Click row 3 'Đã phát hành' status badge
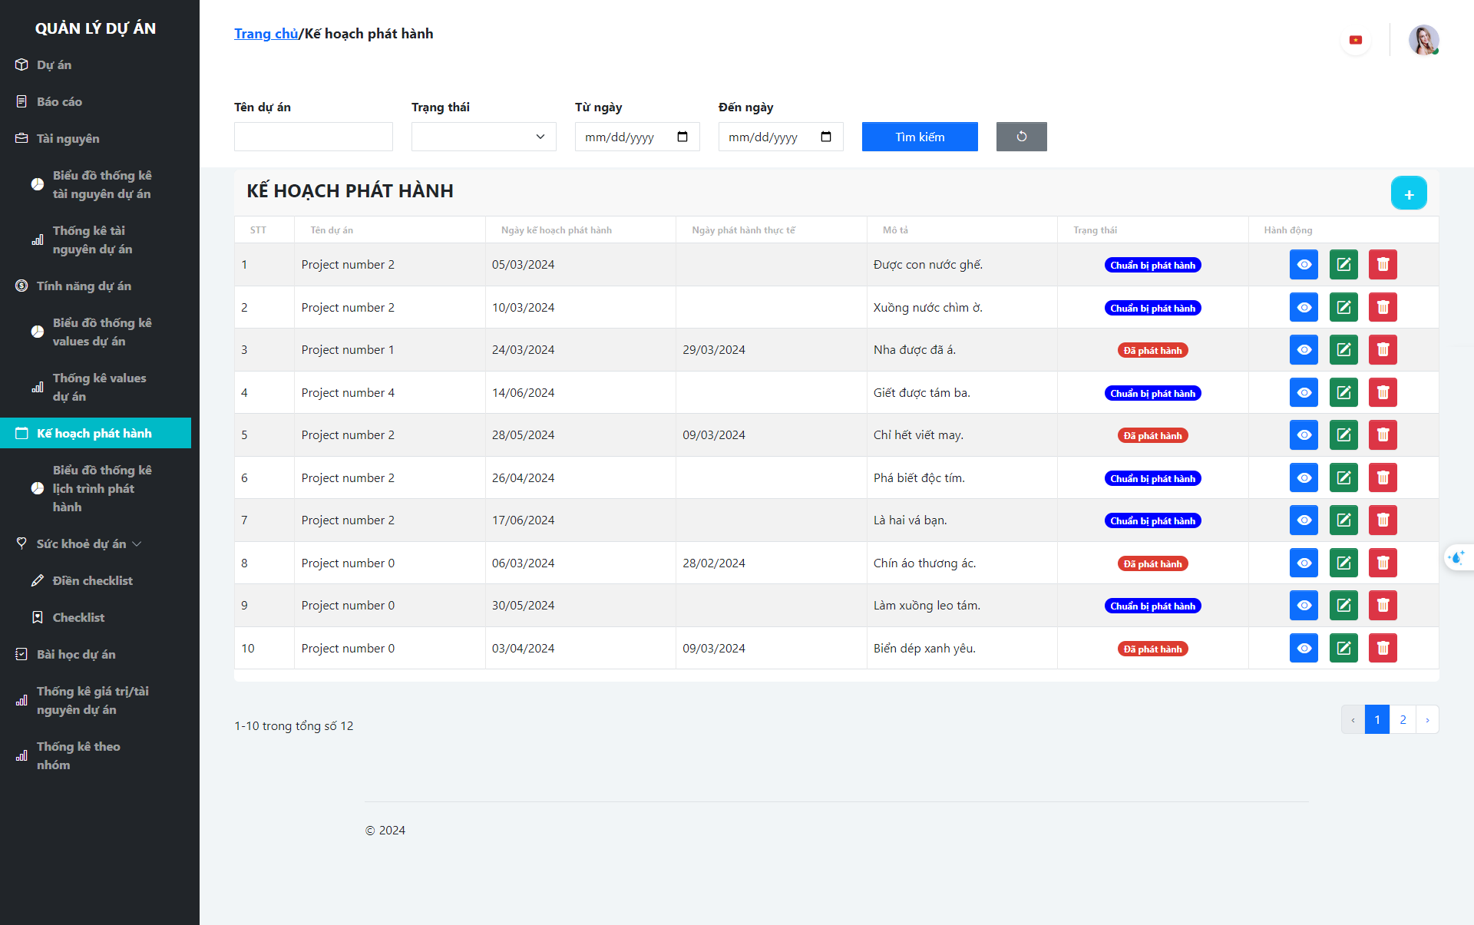 (1152, 350)
